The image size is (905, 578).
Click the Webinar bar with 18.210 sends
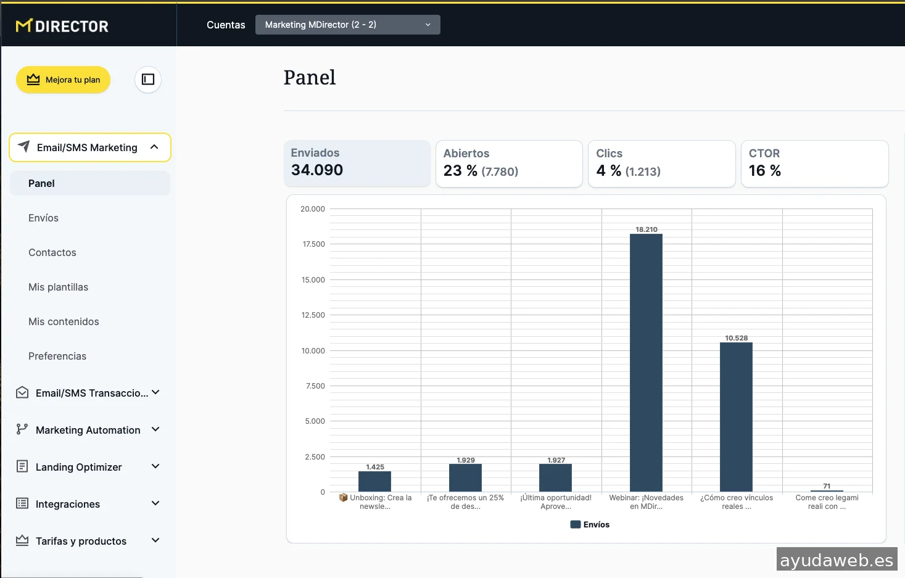coord(646,363)
